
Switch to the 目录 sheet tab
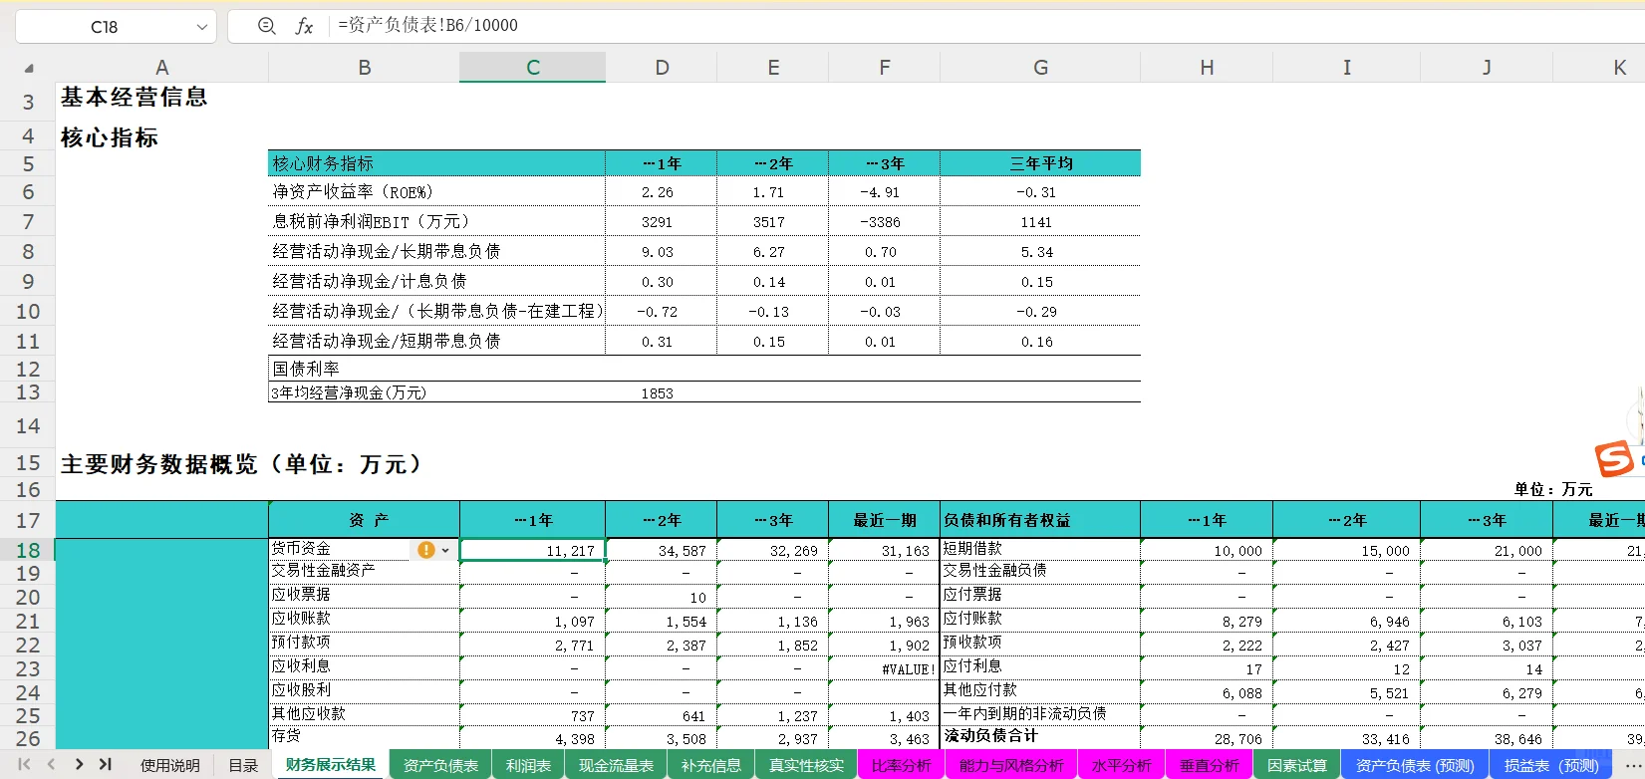[x=243, y=765]
